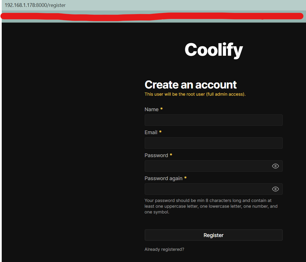This screenshot has height=262, width=306.
Task: Click the yellow root user warning text
Action: (x=195, y=94)
